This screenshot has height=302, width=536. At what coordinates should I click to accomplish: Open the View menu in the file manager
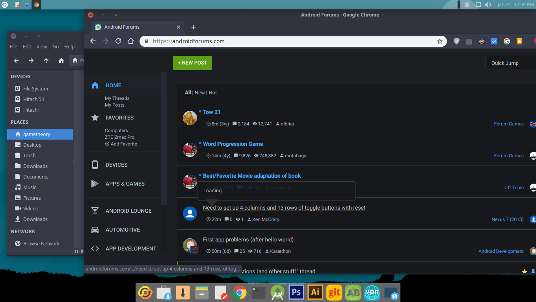(42, 46)
